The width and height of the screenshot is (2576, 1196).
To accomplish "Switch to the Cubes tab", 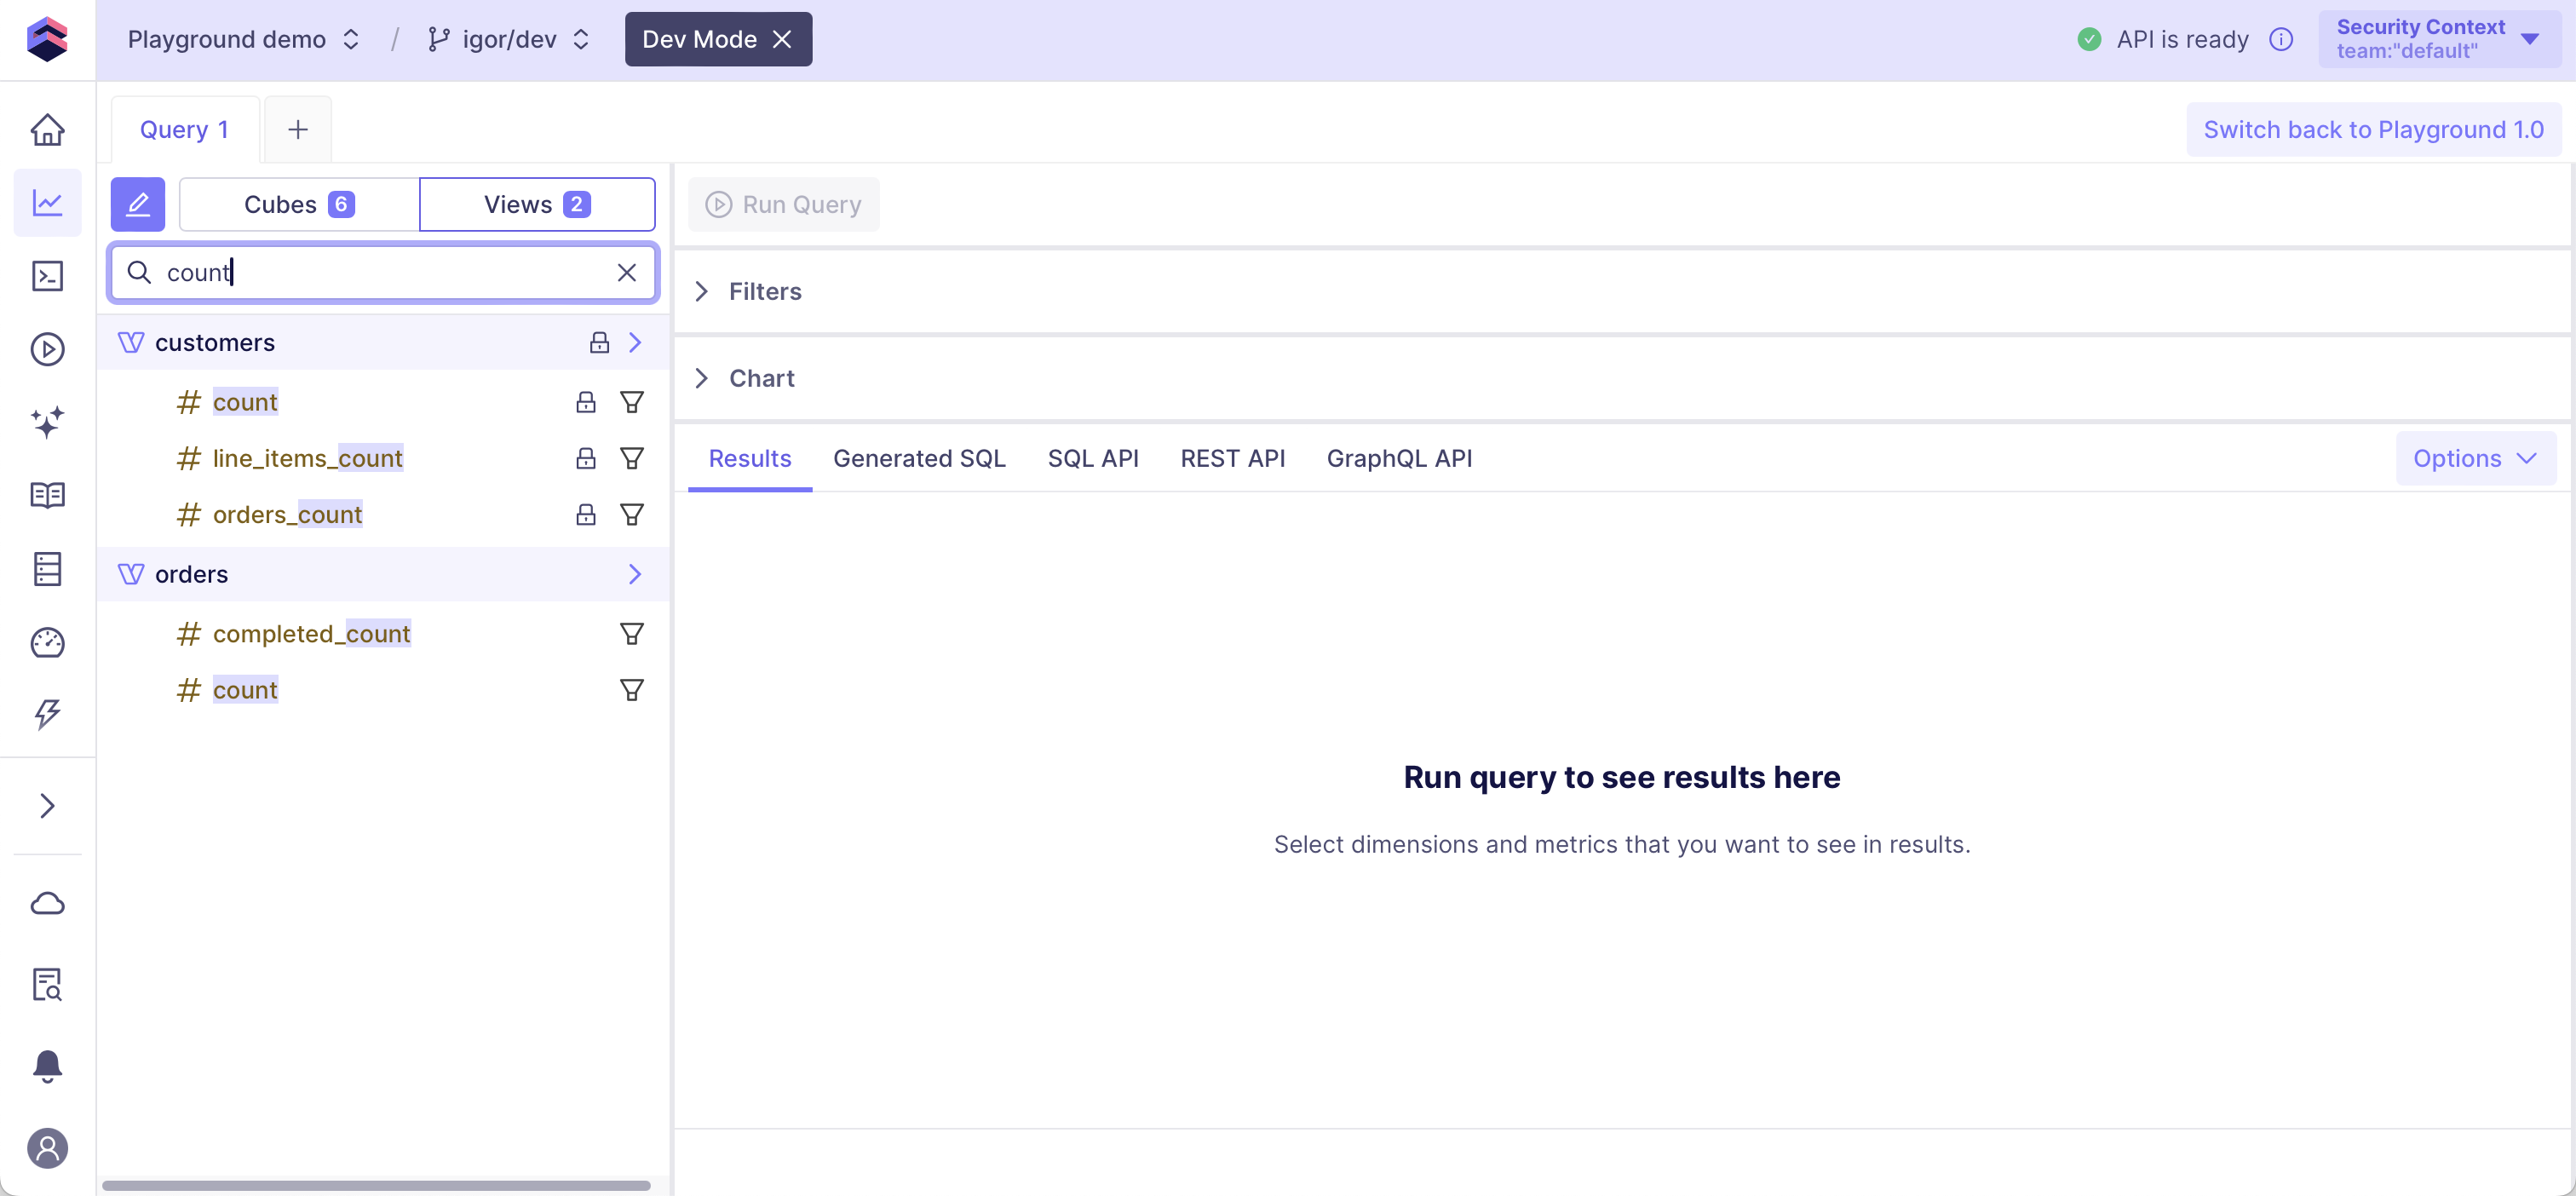I will (298, 204).
